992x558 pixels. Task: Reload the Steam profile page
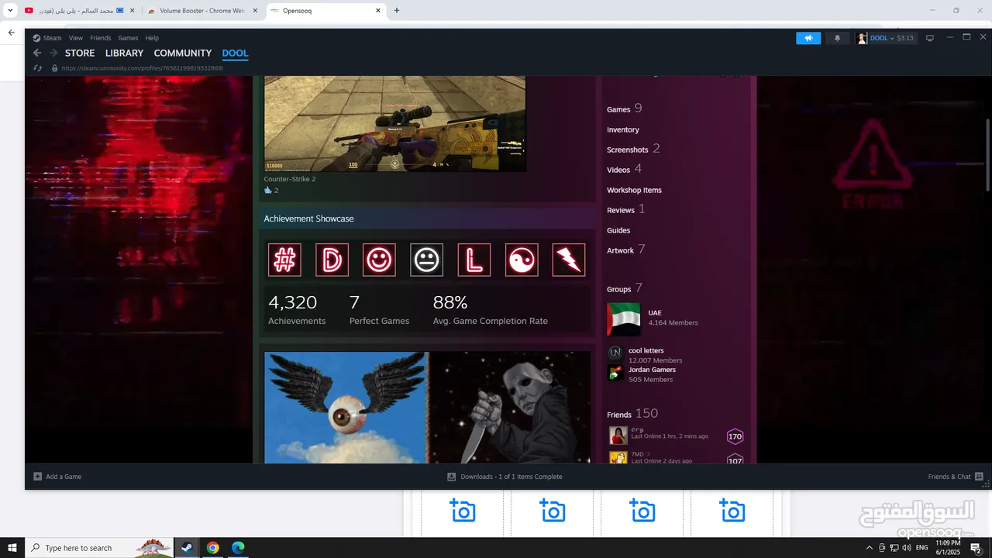[x=37, y=68]
